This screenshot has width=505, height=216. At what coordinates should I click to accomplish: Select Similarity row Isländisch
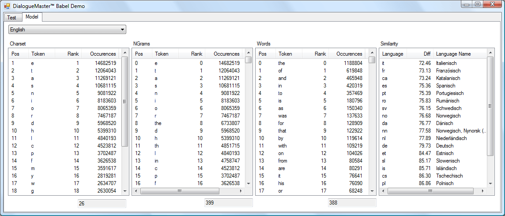click(x=433, y=168)
